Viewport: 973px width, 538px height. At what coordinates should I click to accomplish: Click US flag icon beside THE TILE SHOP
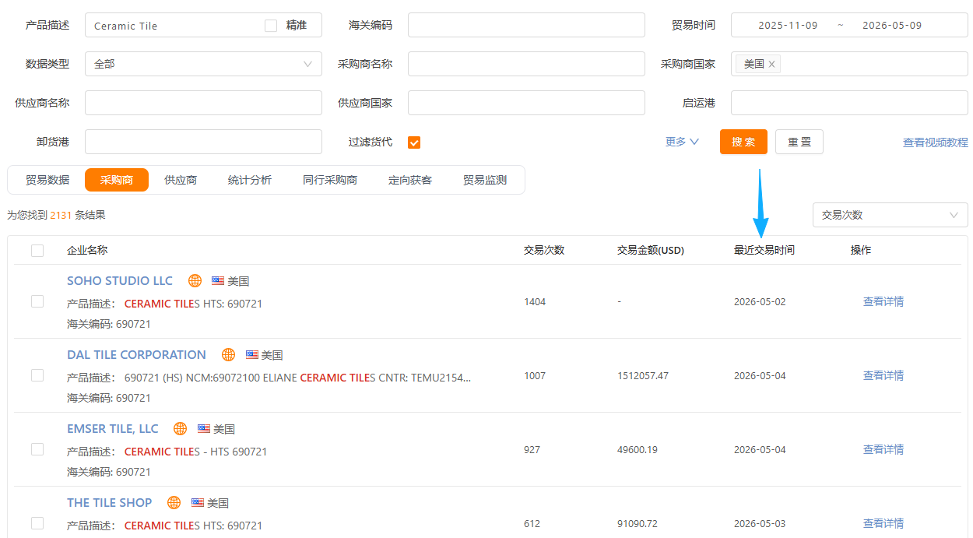(198, 503)
